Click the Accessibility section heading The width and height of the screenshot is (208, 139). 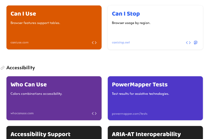(x=21, y=68)
